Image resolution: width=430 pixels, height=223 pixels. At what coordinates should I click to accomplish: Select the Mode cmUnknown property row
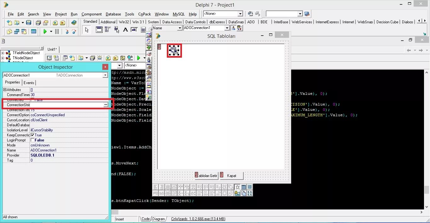click(x=55, y=145)
